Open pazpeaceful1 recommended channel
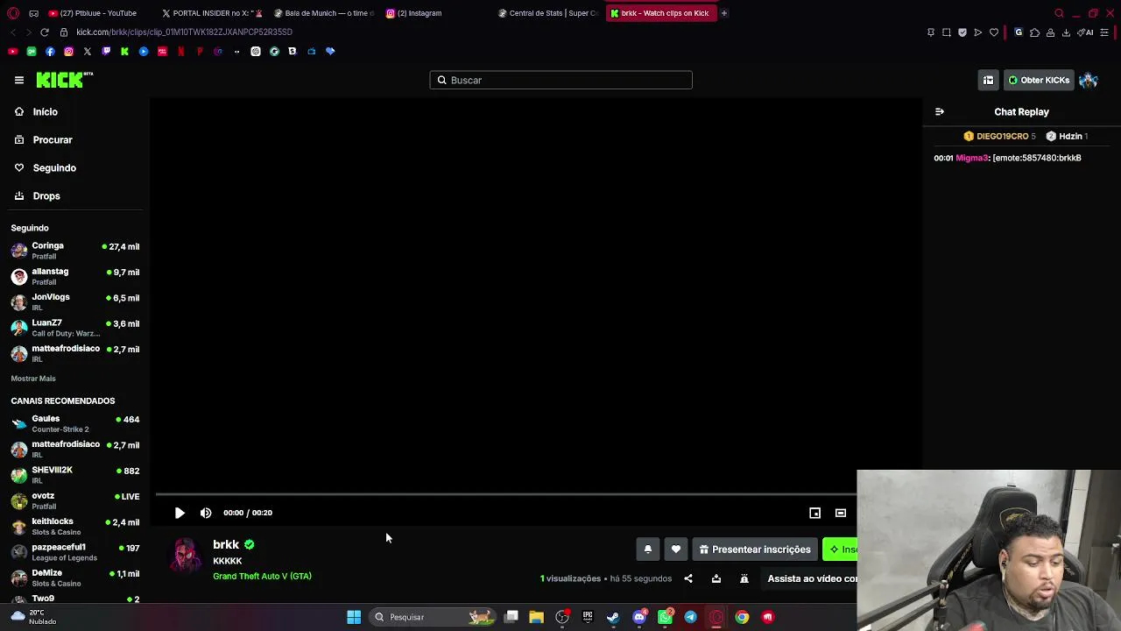 pyautogui.click(x=74, y=552)
